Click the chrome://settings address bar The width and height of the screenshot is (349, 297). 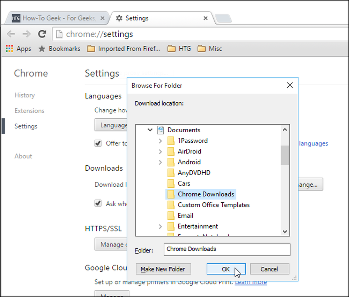200,34
